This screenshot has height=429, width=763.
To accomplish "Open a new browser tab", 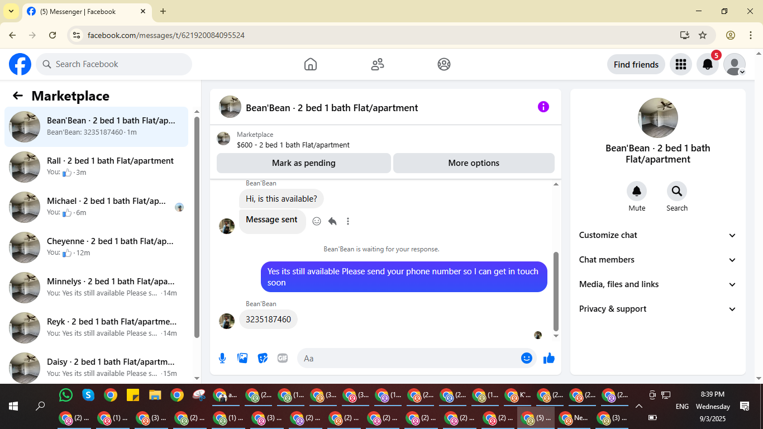I will [163, 11].
